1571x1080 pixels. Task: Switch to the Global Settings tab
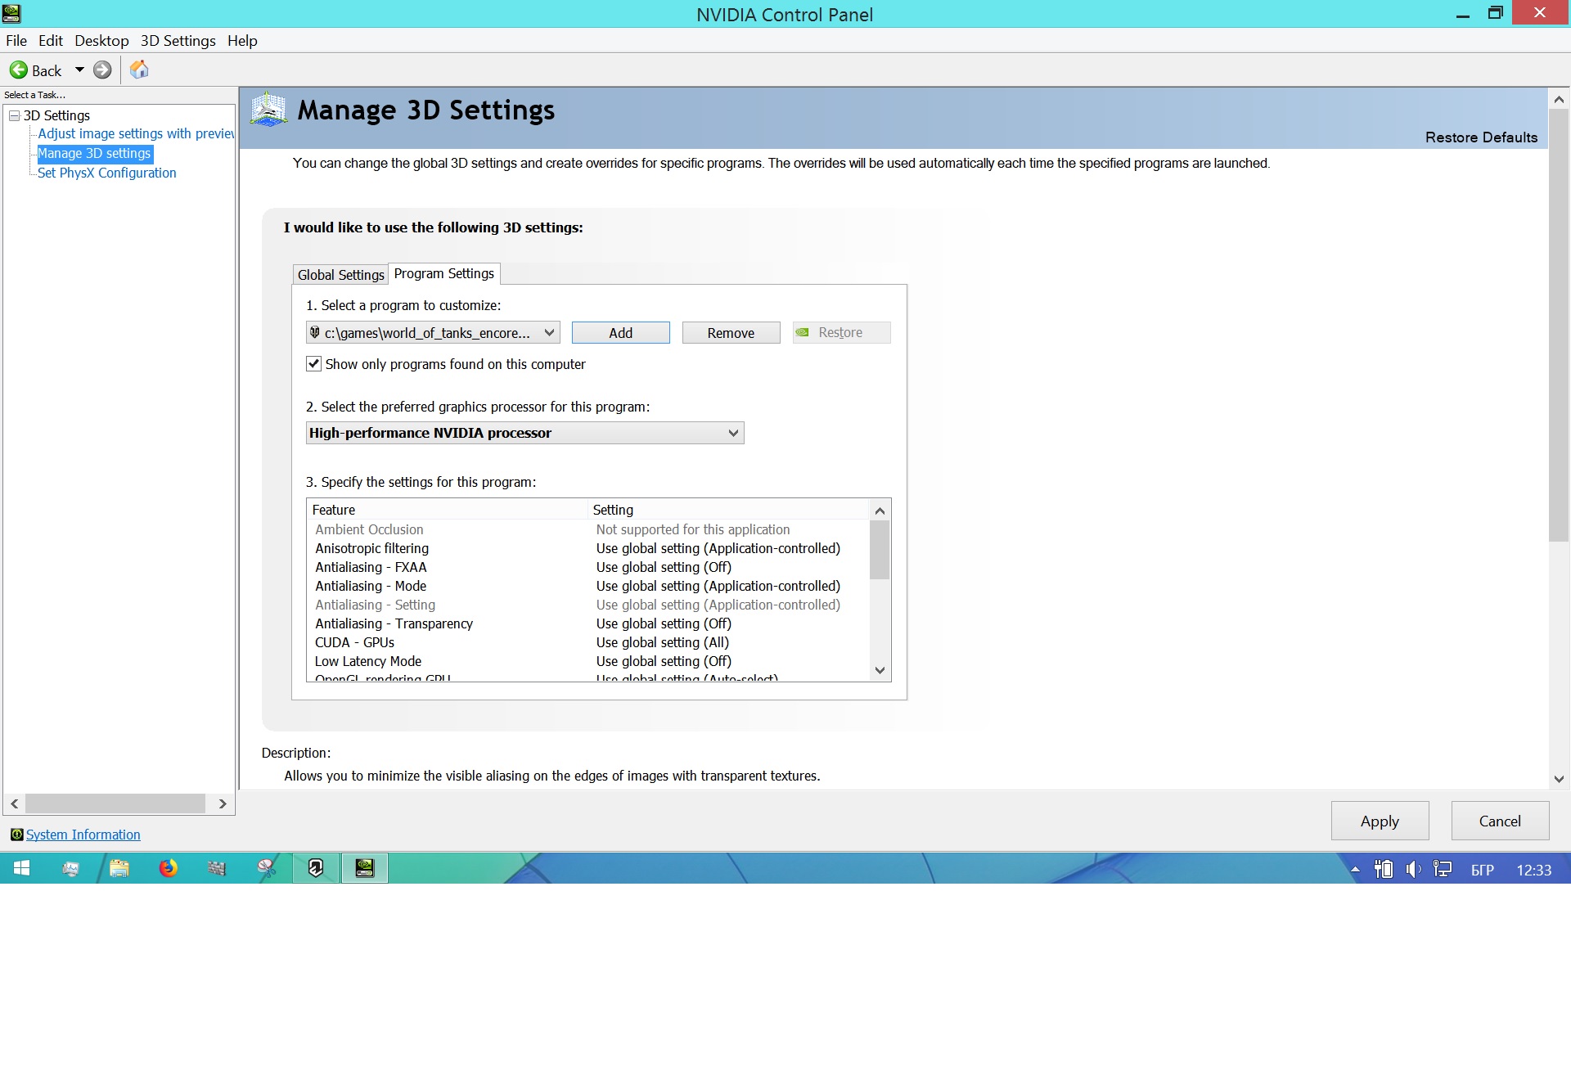click(340, 275)
